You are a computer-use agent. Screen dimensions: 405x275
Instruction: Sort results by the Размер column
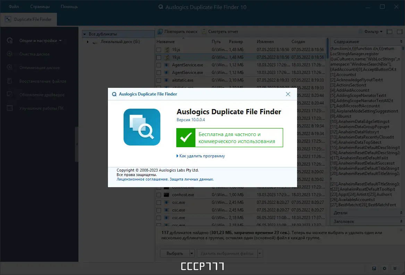(x=236, y=42)
